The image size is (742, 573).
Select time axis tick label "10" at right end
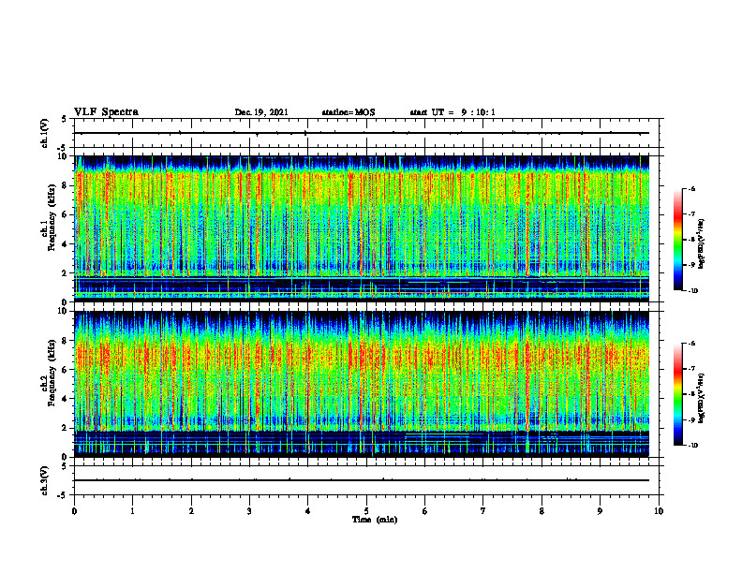(x=659, y=511)
